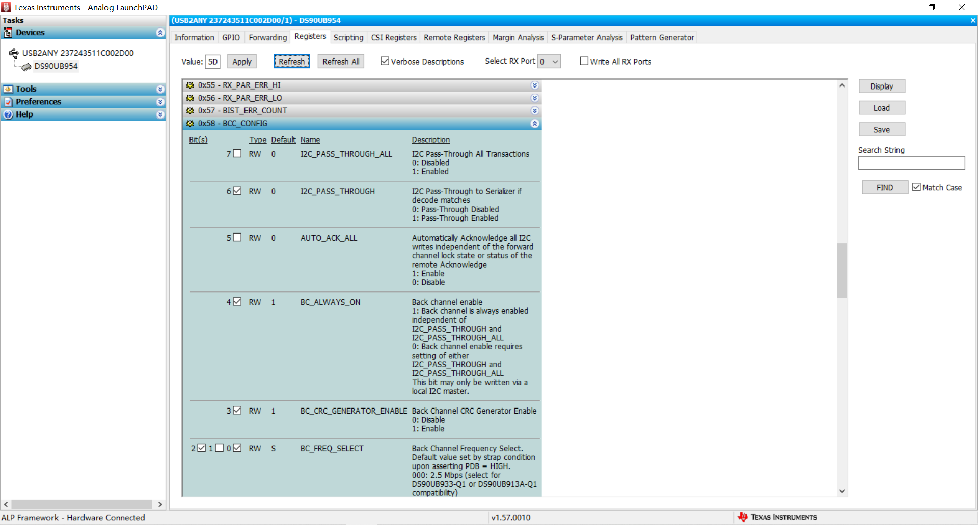Toggle bit 6 I2C_PASS_THROUGH checkbox
The image size is (978, 525).
(x=237, y=191)
